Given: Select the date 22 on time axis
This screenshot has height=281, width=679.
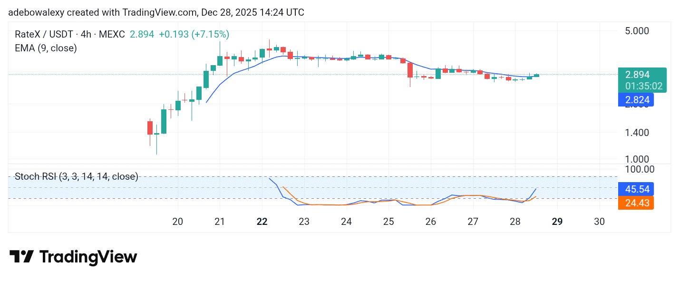Looking at the screenshot, I should coord(262,222).
